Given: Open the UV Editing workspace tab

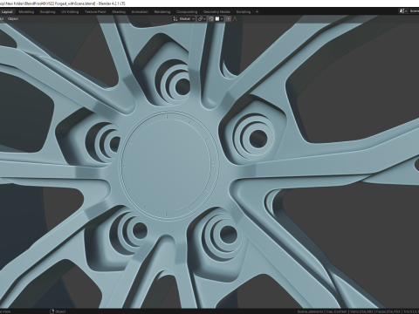Looking at the screenshot, I should click(70, 12).
